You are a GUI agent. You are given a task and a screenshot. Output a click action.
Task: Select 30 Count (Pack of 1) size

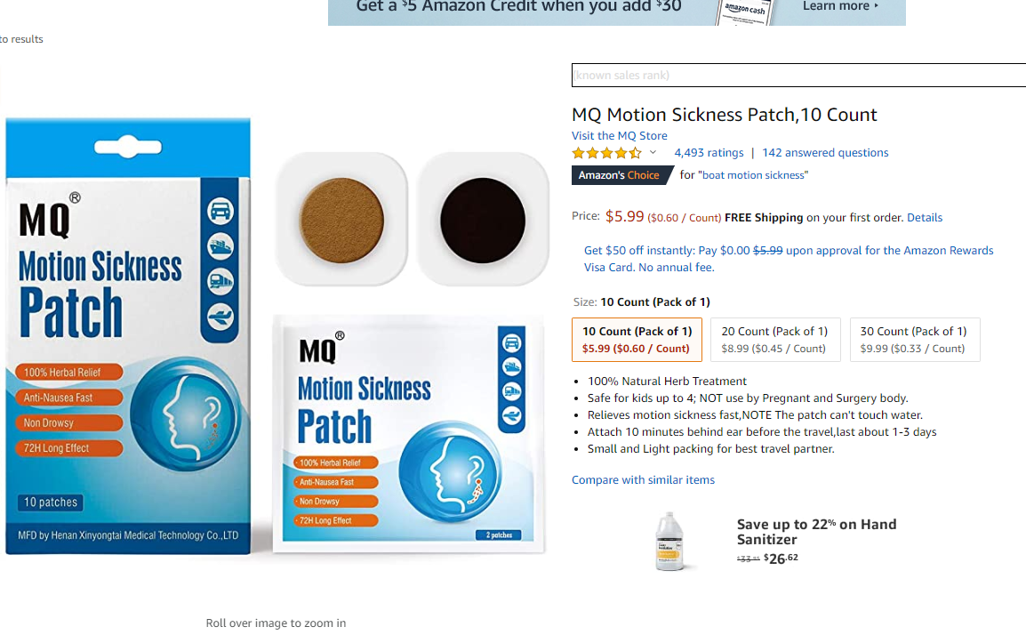coord(914,340)
